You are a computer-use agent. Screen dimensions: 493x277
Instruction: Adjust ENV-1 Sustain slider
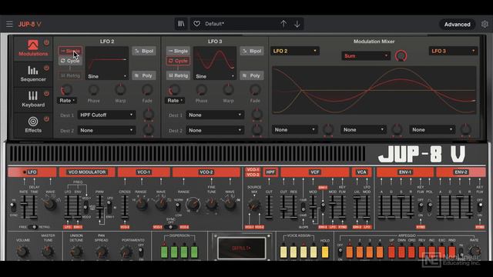click(x=401, y=198)
